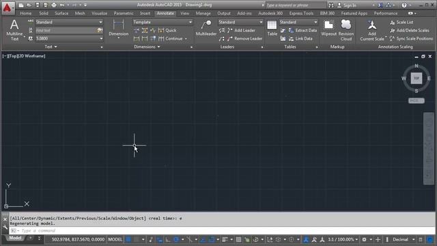The width and height of the screenshot is (437, 246).
Task: Toggle ortho mode in the status bar
Action: pyautogui.click(x=168, y=240)
